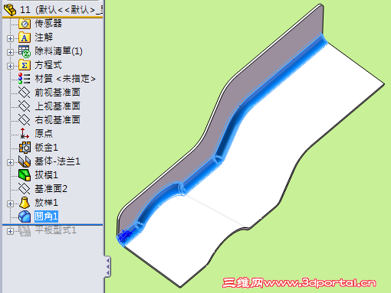Click the 圆角1 fillet feature icon

pos(25,216)
